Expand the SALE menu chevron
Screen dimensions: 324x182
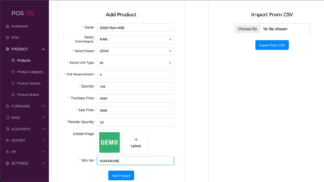point(43,118)
